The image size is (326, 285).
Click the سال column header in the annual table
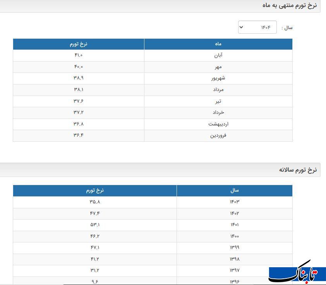click(x=234, y=190)
